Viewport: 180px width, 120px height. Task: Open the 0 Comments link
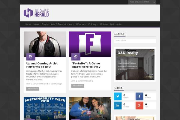(x=55, y=84)
